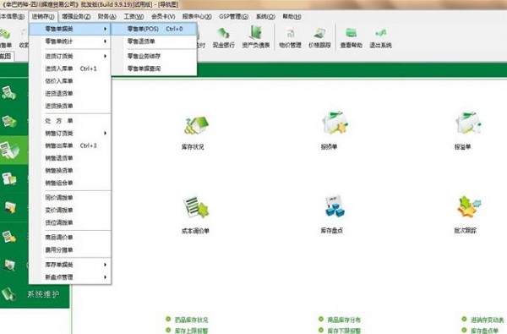507x334 pixels.
Task: Open the 报损单 damage report icon
Action: (x=335, y=123)
